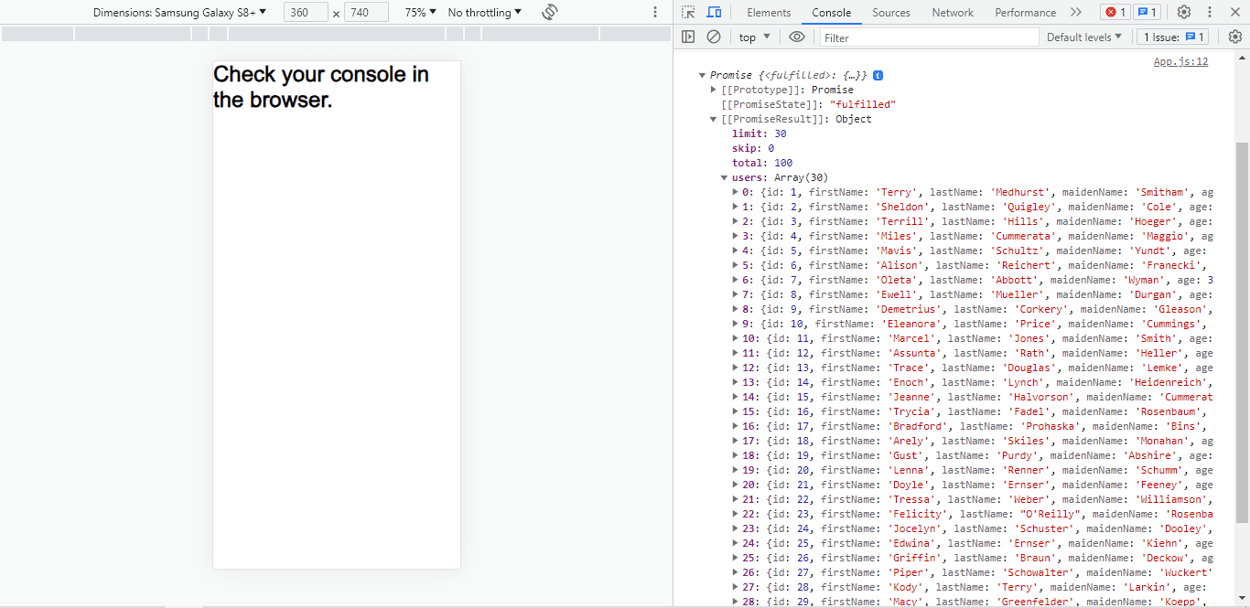Image resolution: width=1250 pixels, height=608 pixels.
Task: Open the Default levels dropdown
Action: click(1084, 37)
